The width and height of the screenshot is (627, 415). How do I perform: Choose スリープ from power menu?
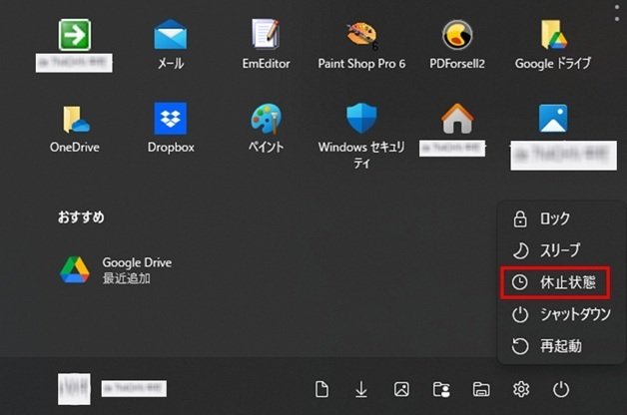(559, 250)
